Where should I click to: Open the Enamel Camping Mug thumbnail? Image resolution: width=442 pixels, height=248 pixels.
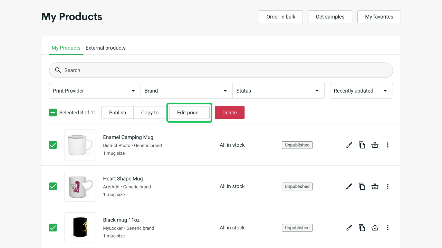[x=80, y=145]
